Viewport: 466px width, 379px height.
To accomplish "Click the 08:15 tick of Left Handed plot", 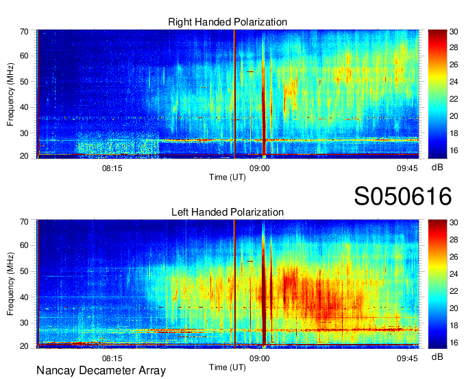I will pos(112,358).
